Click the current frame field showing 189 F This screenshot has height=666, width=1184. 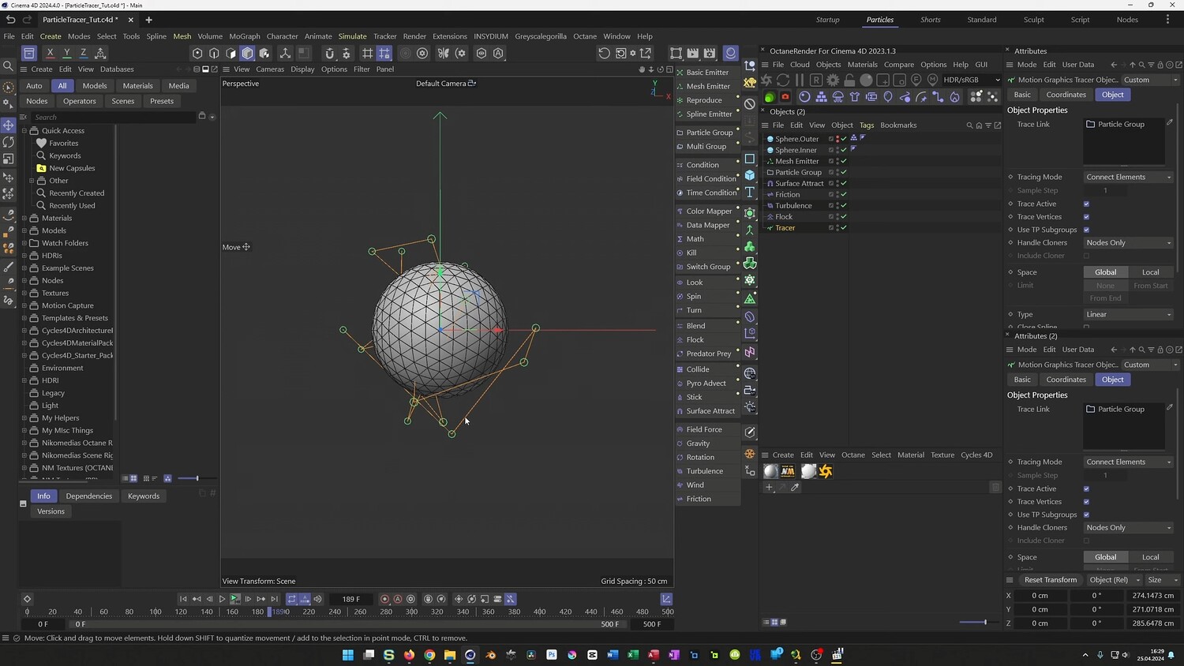[351, 599]
